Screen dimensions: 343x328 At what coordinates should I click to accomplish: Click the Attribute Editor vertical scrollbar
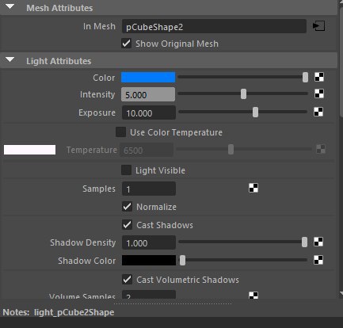[x=341, y=62]
